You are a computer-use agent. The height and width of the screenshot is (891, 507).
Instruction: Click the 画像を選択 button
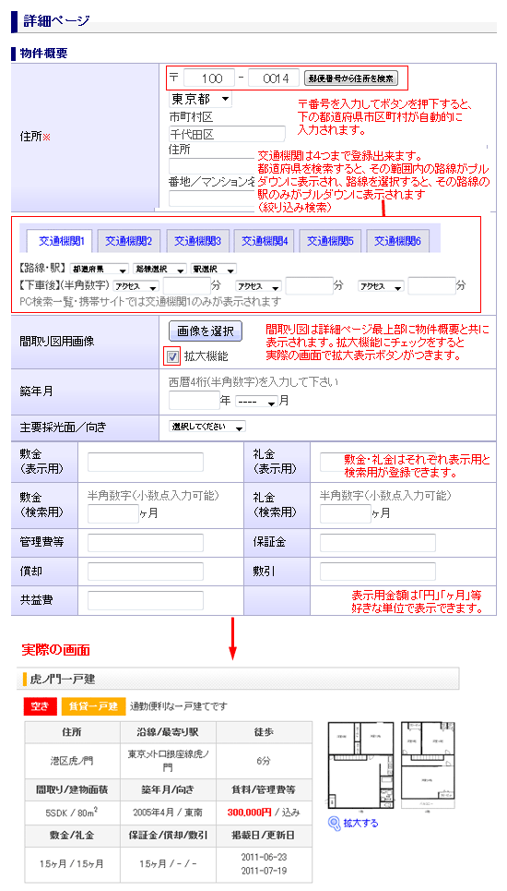pos(206,331)
